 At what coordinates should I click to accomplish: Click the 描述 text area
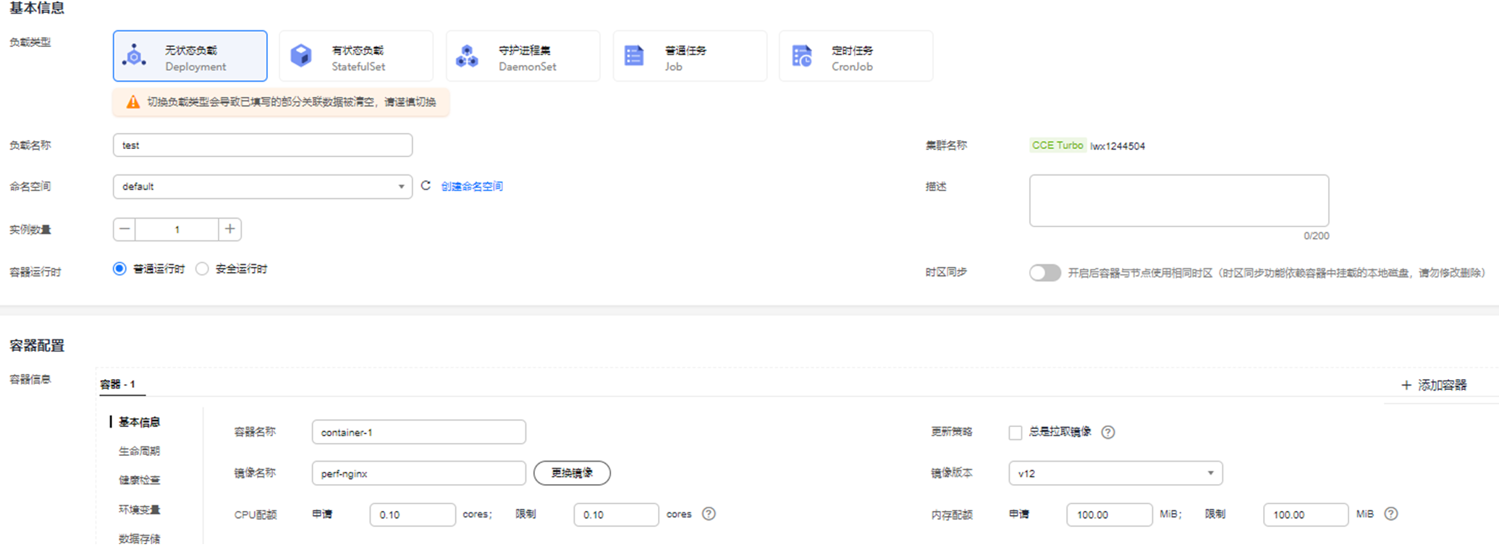click(1179, 200)
